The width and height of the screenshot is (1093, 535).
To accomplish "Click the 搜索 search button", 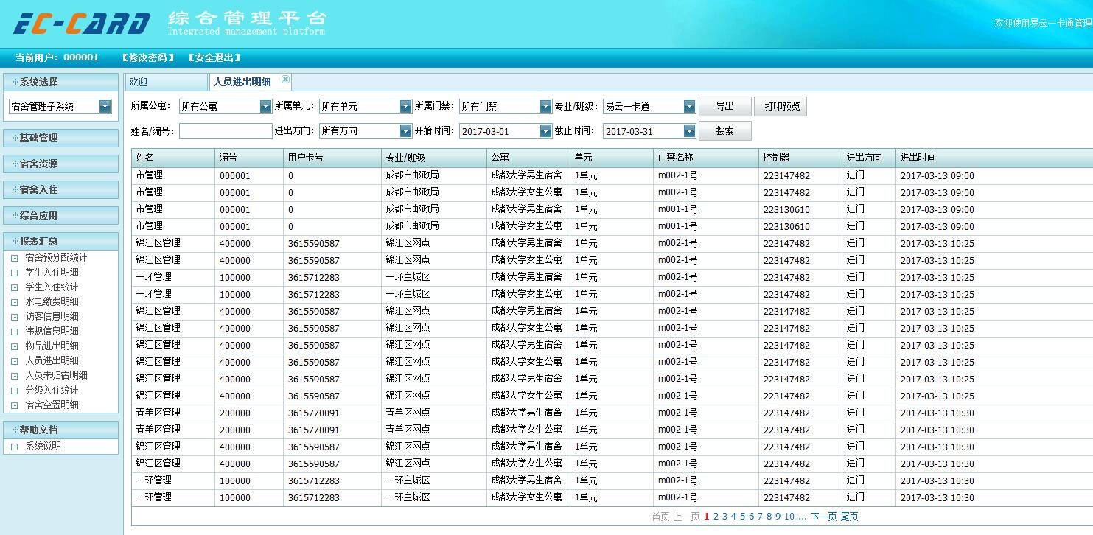I will tap(725, 130).
